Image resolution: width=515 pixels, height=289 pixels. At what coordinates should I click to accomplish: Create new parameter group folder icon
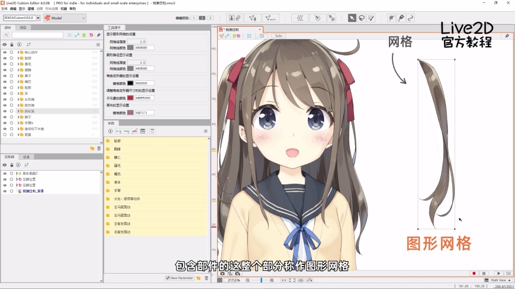pos(199,278)
